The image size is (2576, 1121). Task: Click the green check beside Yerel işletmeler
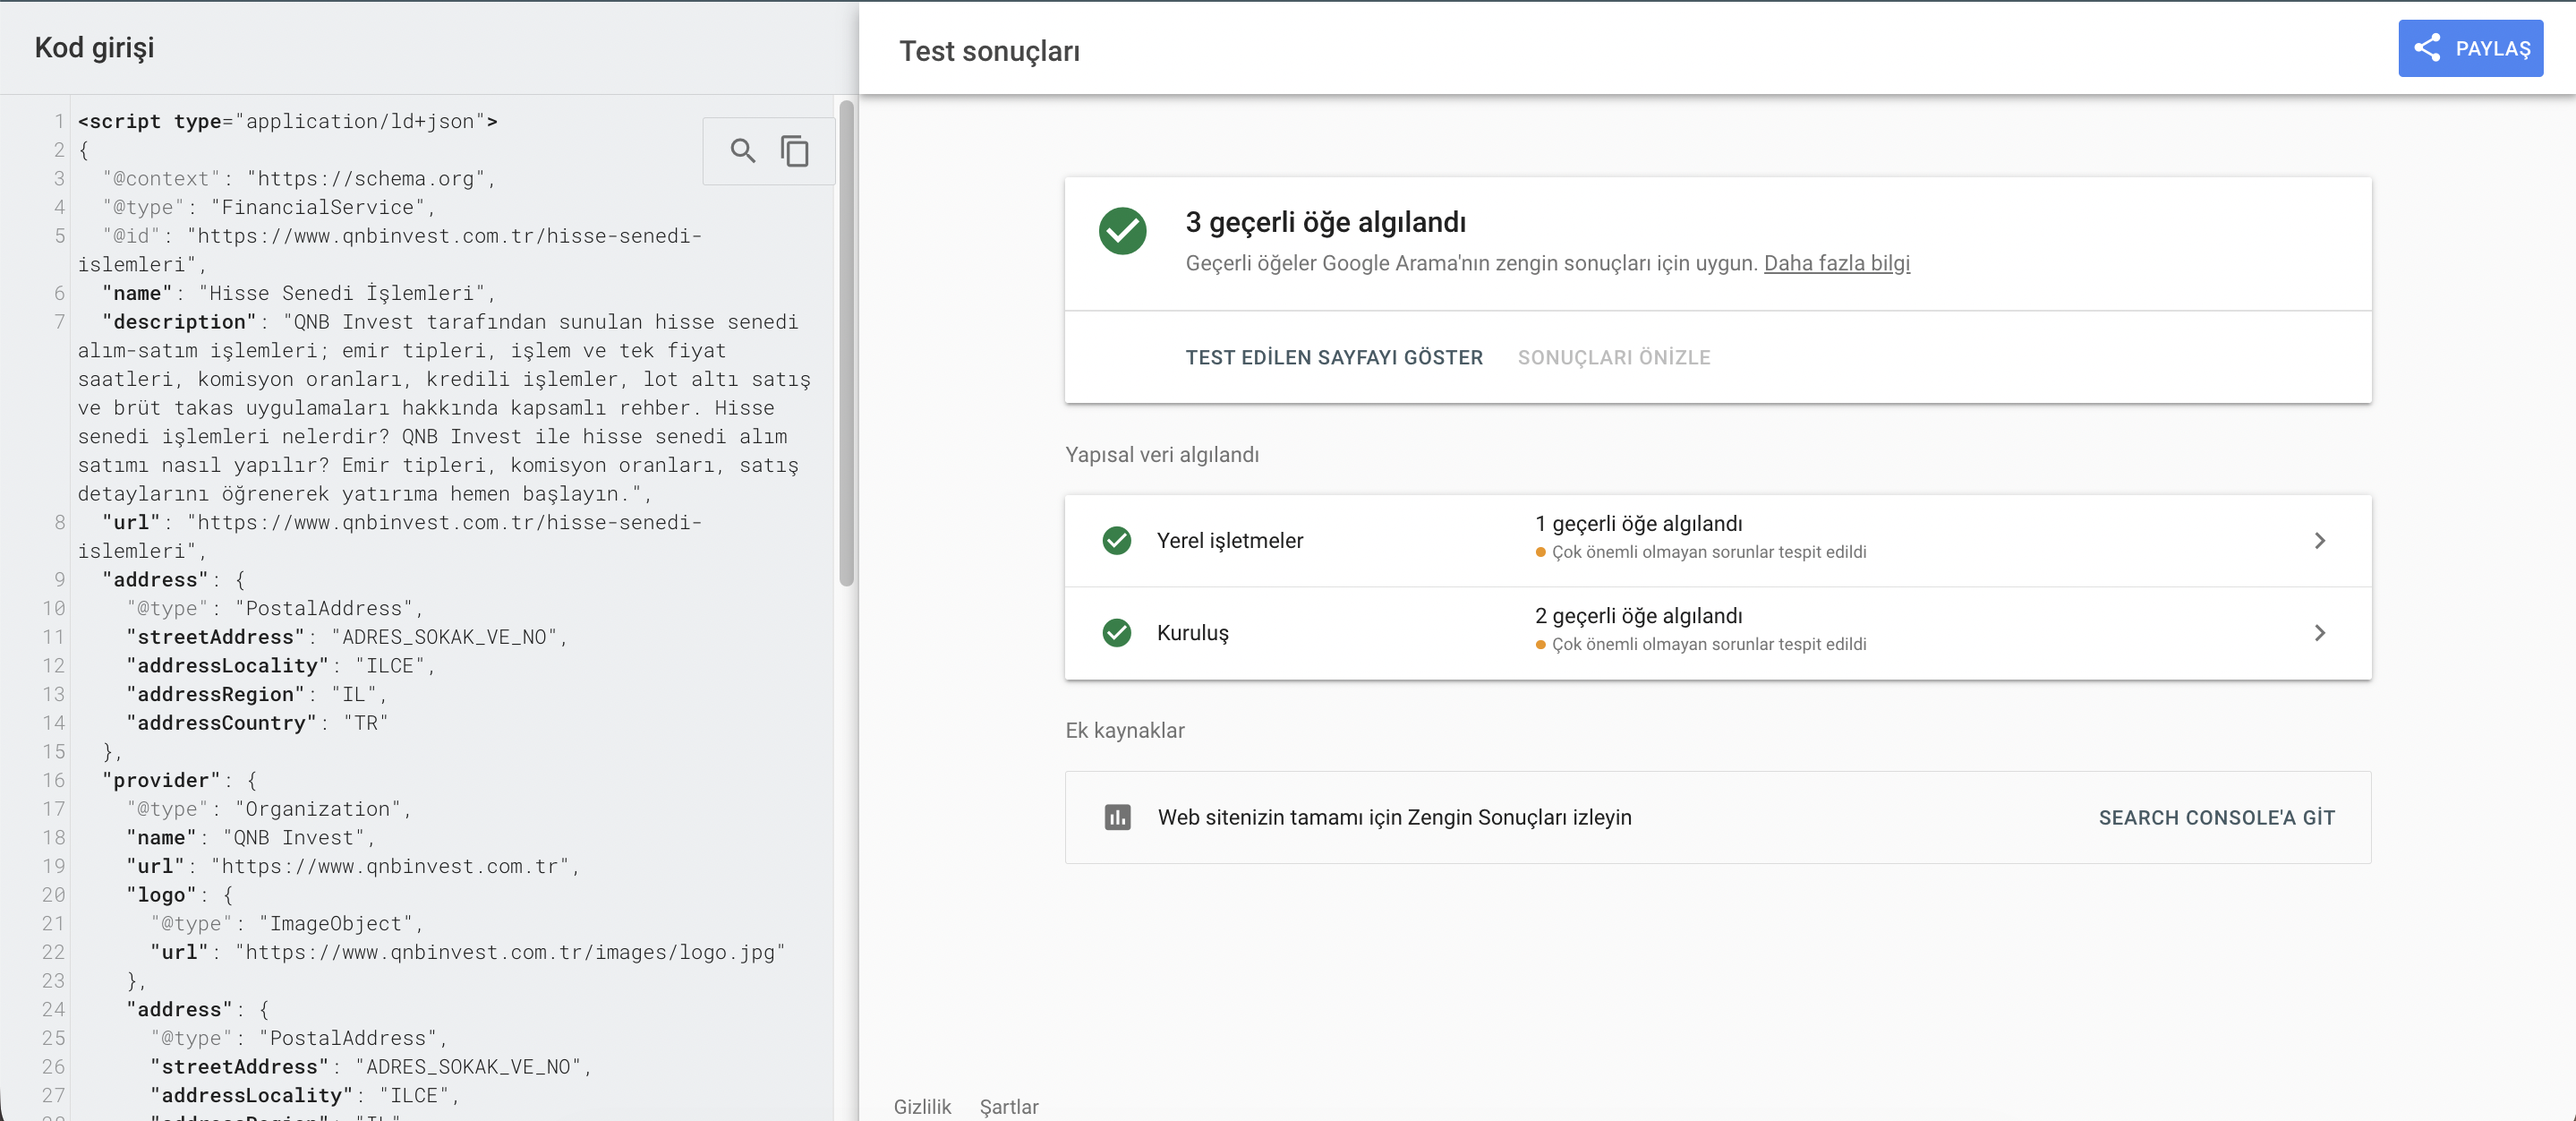coord(1116,541)
